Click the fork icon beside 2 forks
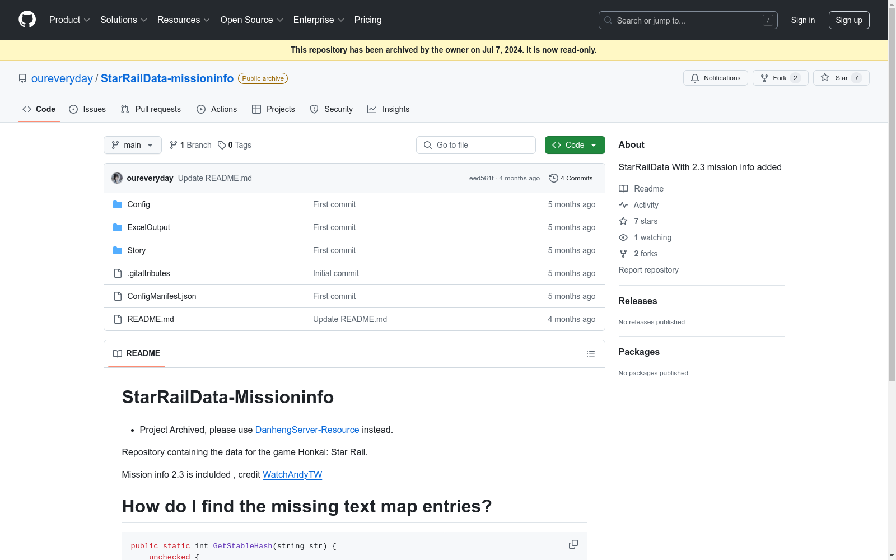896x560 pixels. tap(623, 254)
